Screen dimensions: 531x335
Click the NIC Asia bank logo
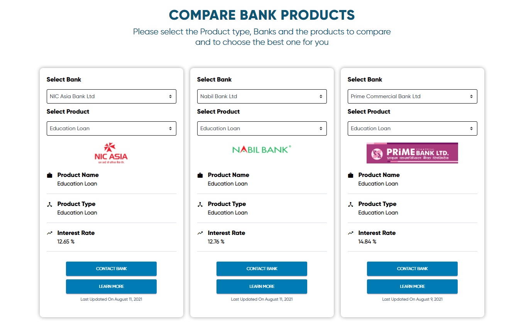click(111, 153)
